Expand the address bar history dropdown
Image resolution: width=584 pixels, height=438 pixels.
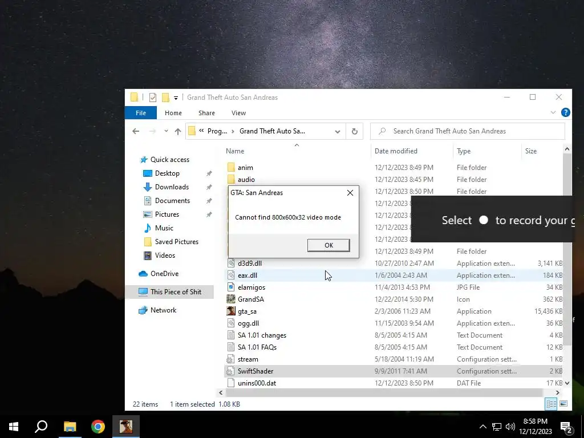(338, 132)
